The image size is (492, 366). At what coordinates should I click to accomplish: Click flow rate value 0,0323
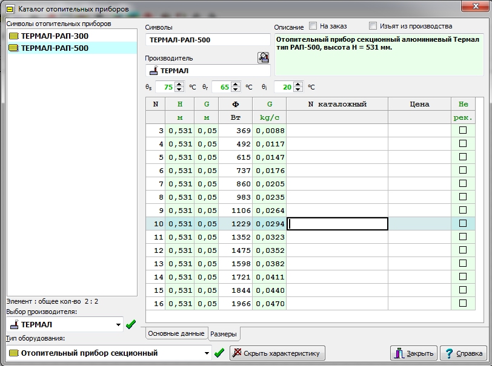pos(270,237)
